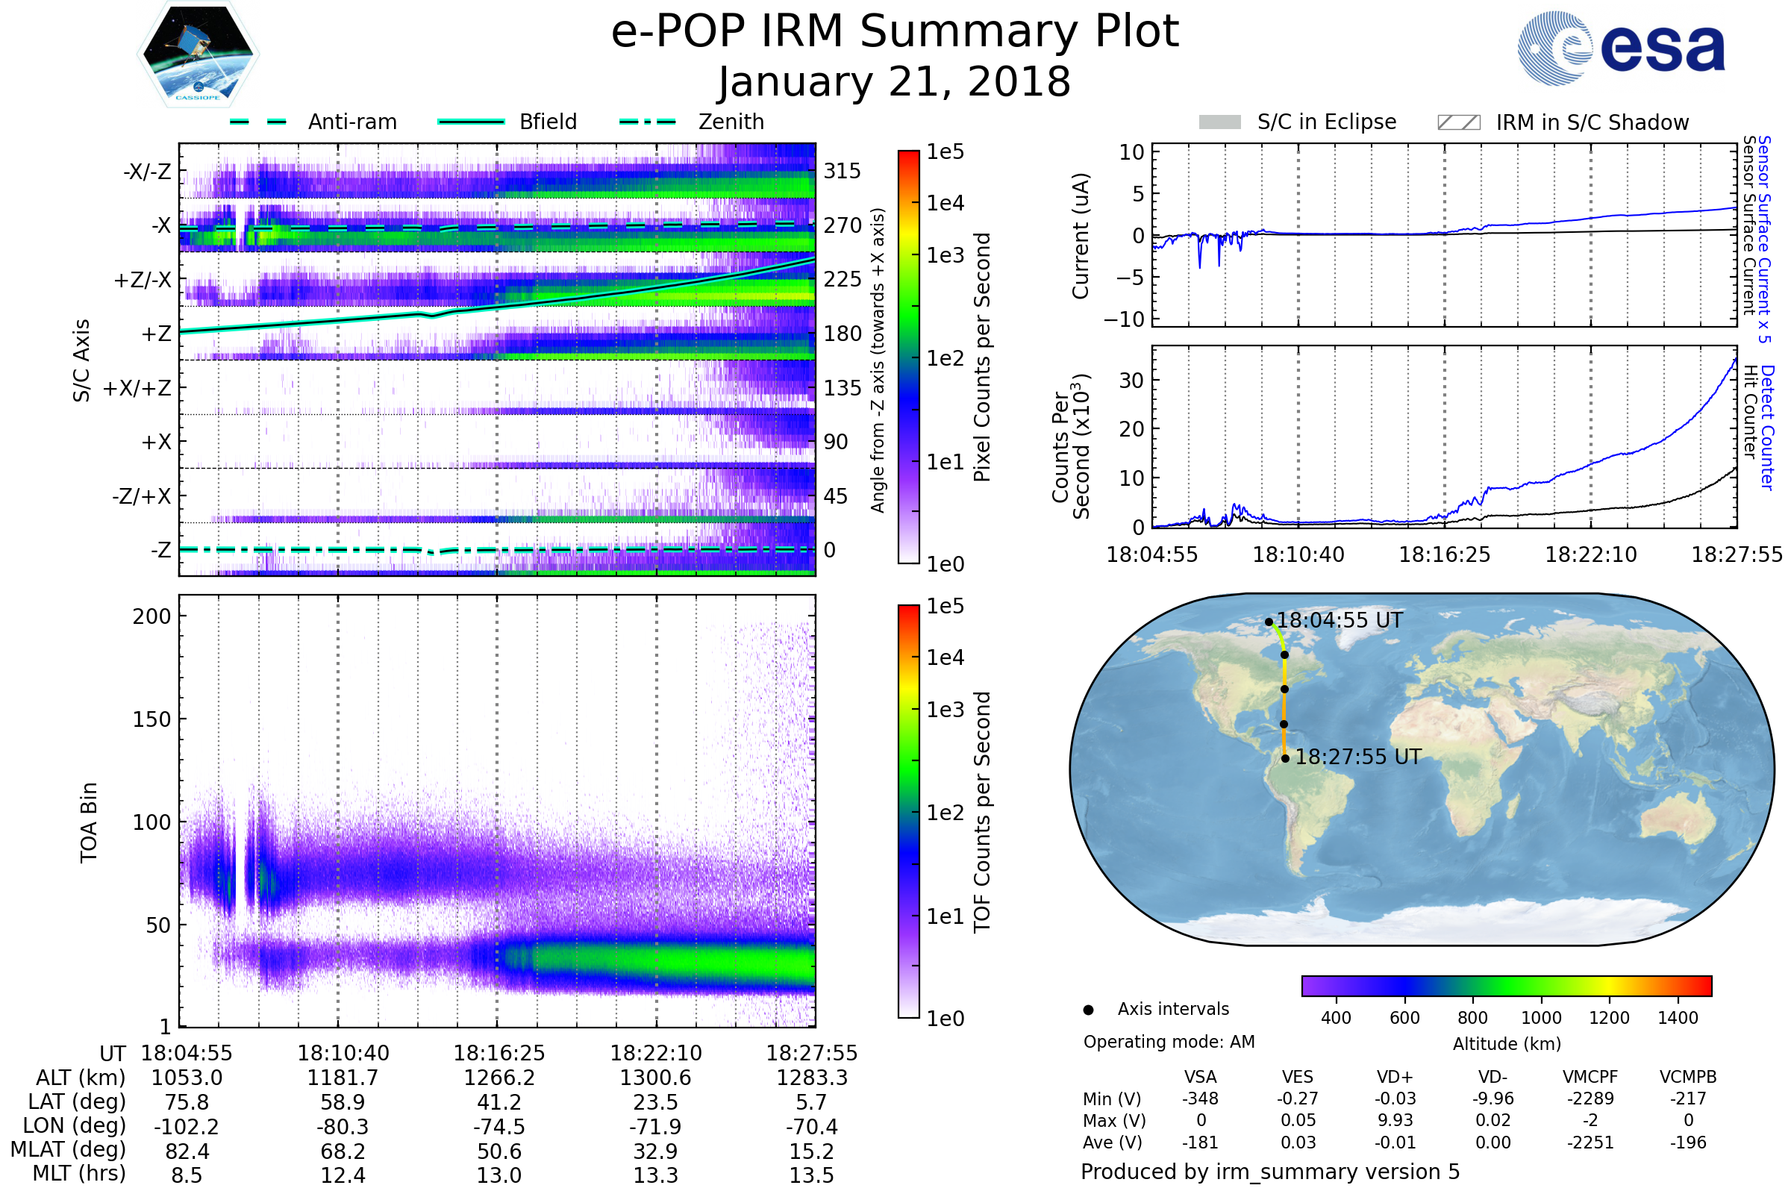Click the VSA column header
The image size is (1791, 1194).
coord(1200,1077)
